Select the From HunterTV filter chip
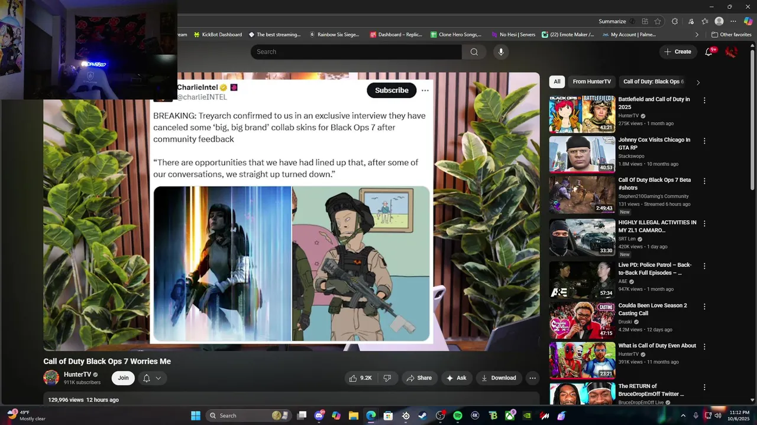Viewport: 757px width, 425px height. (591, 81)
